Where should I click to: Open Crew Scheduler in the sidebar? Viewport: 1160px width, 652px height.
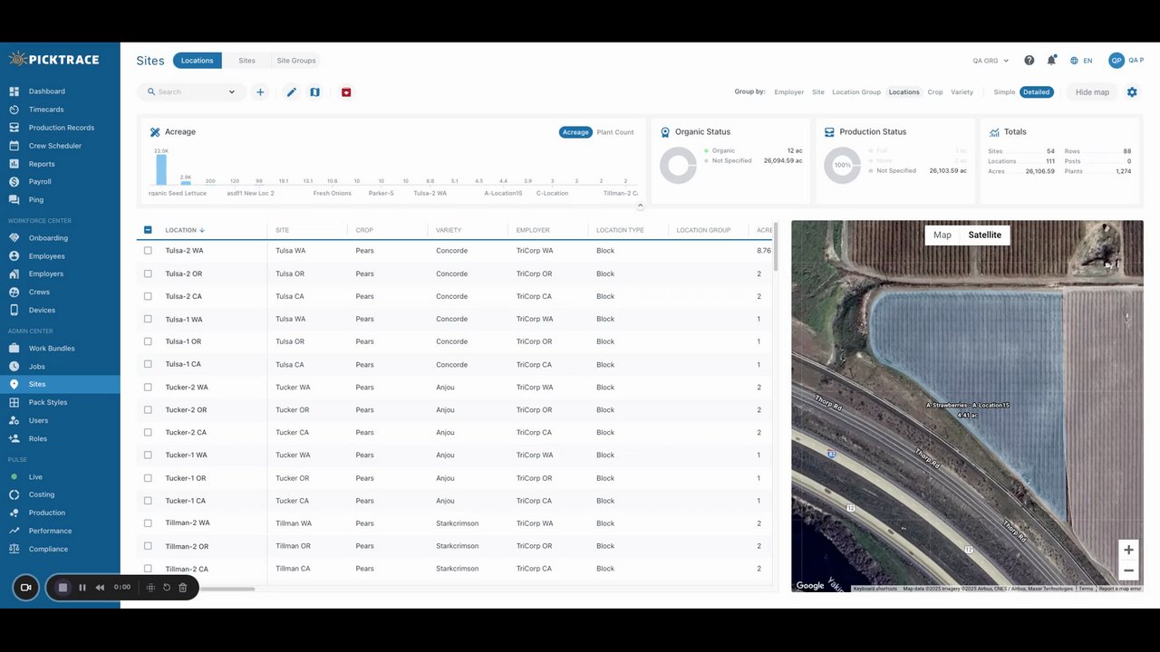coord(54,146)
